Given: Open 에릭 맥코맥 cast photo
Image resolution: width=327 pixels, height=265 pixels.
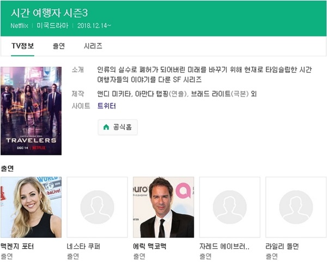Looking at the screenshot, I should [x=163, y=207].
